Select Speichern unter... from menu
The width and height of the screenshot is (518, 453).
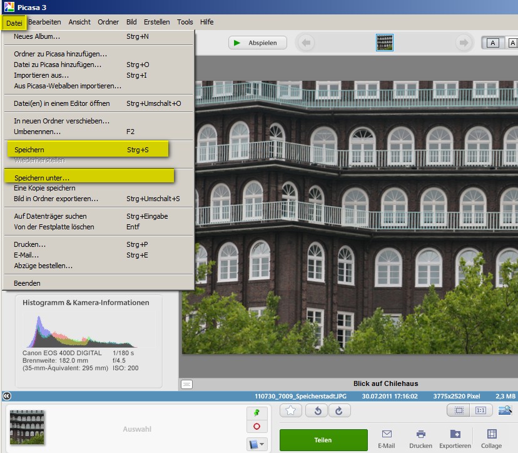pyautogui.click(x=42, y=178)
